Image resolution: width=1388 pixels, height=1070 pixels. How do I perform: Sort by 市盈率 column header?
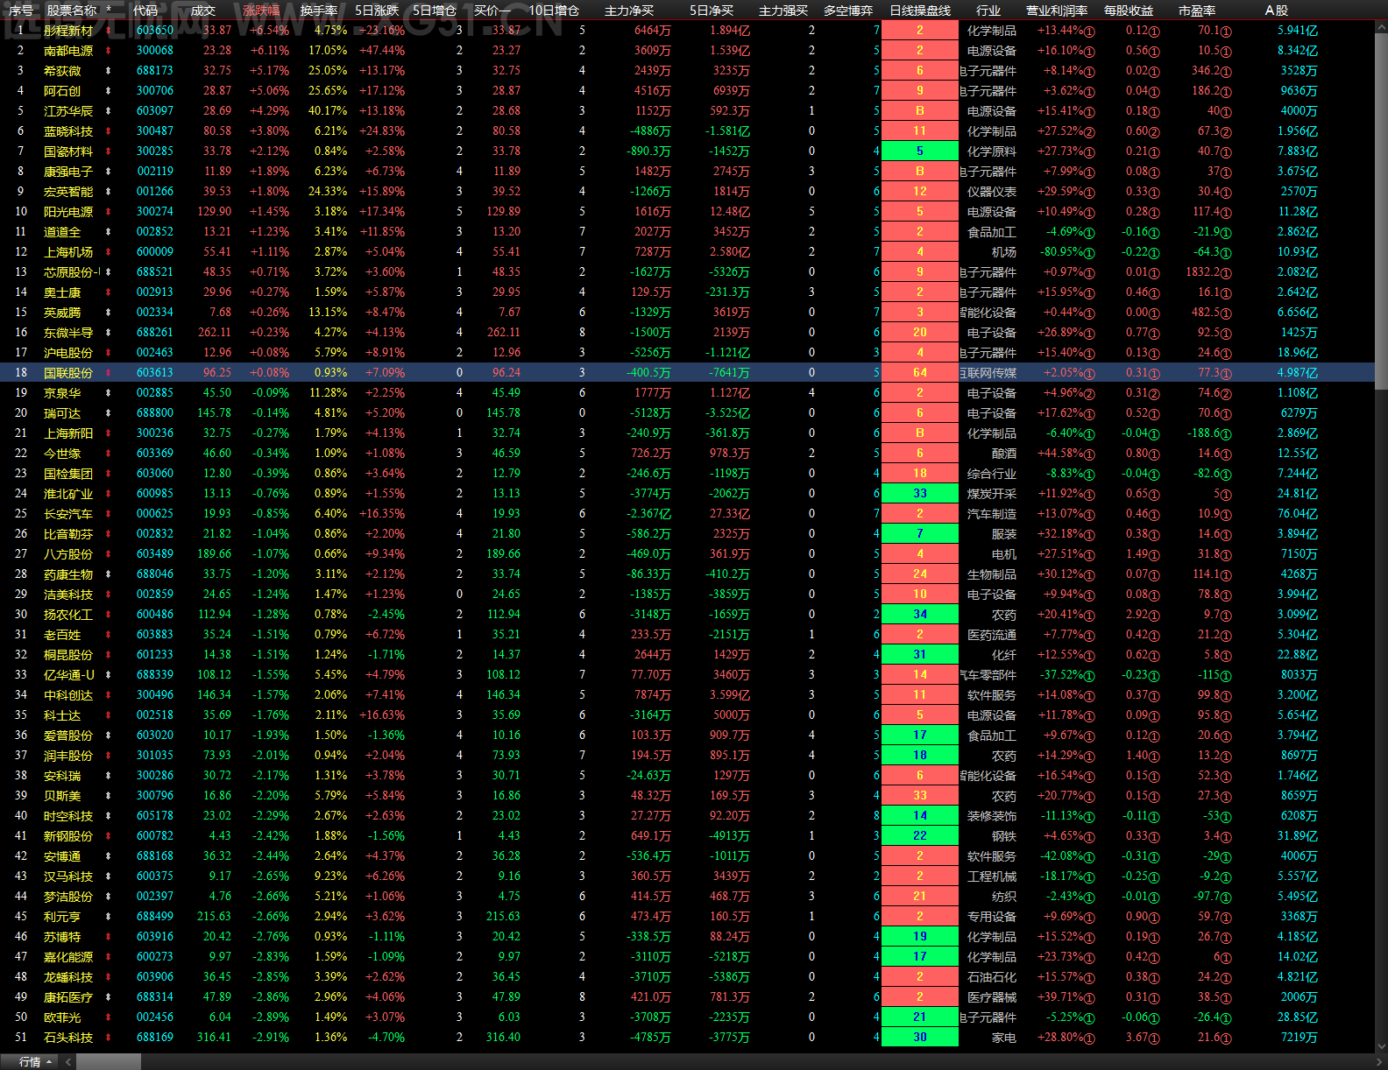[1197, 11]
